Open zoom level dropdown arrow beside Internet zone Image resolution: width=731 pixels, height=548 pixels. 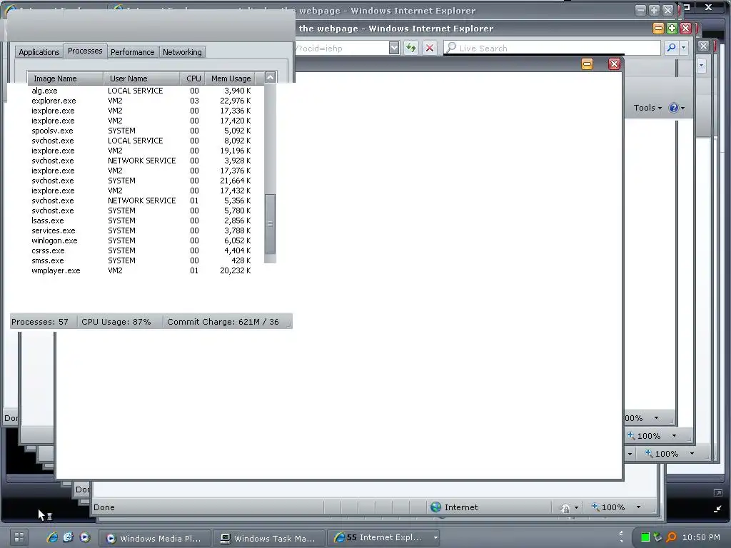pos(638,507)
